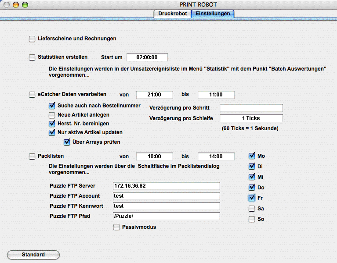Select the Einstellungen tab
This screenshot has height=263, width=337.
click(x=213, y=14)
